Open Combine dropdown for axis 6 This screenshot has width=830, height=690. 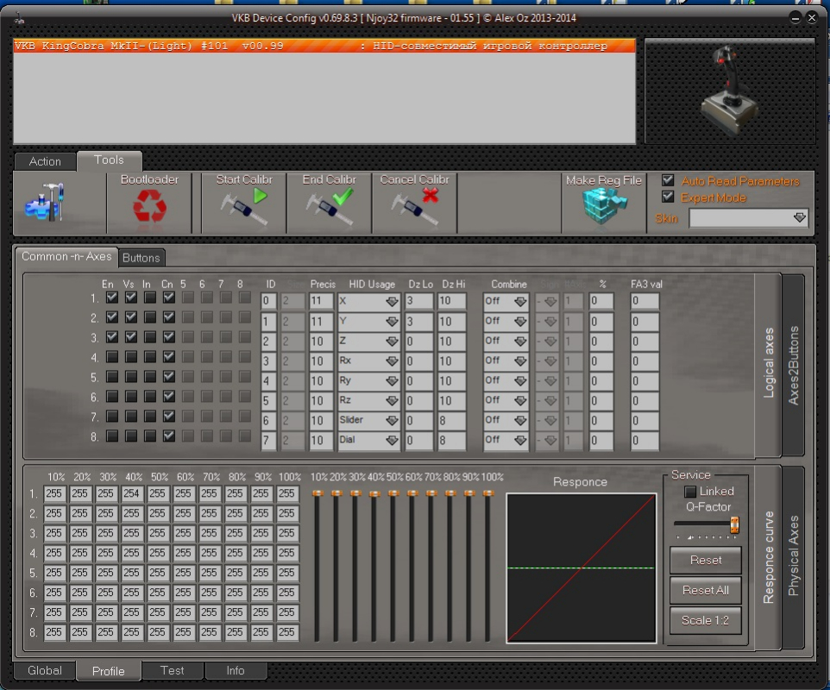pyautogui.click(x=506, y=400)
